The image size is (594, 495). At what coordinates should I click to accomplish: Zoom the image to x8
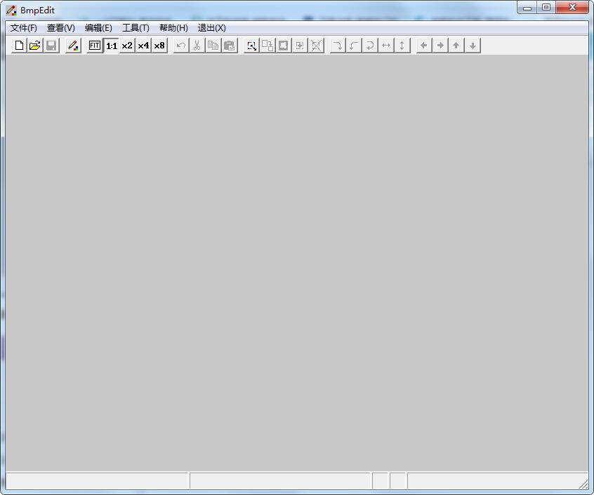(159, 46)
